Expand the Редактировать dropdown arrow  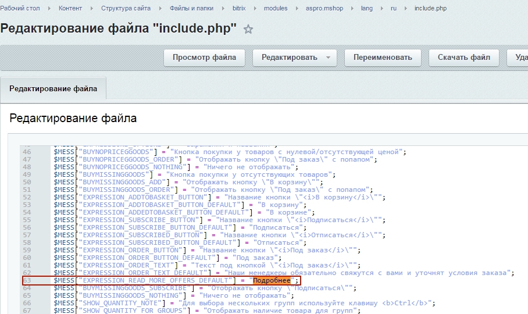[329, 58]
